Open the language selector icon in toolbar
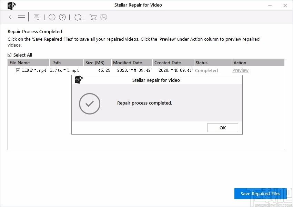Viewport: 293px width, 207px height. (37, 17)
